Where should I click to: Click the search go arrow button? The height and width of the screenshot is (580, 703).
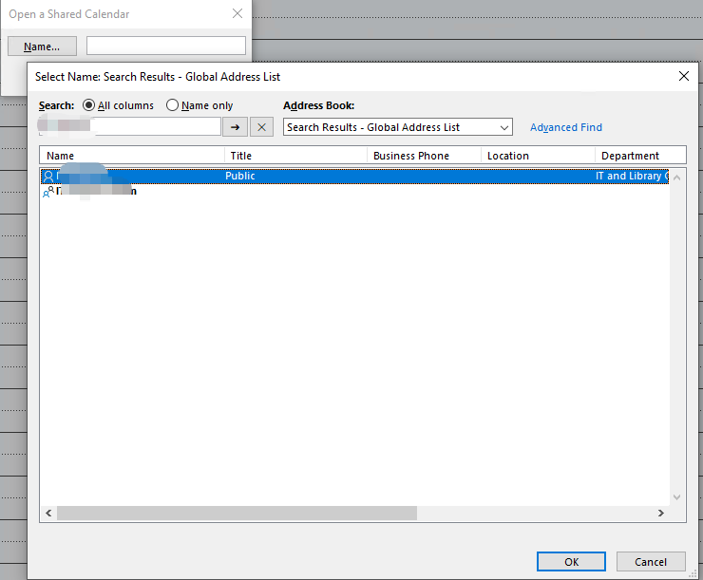[x=235, y=127]
